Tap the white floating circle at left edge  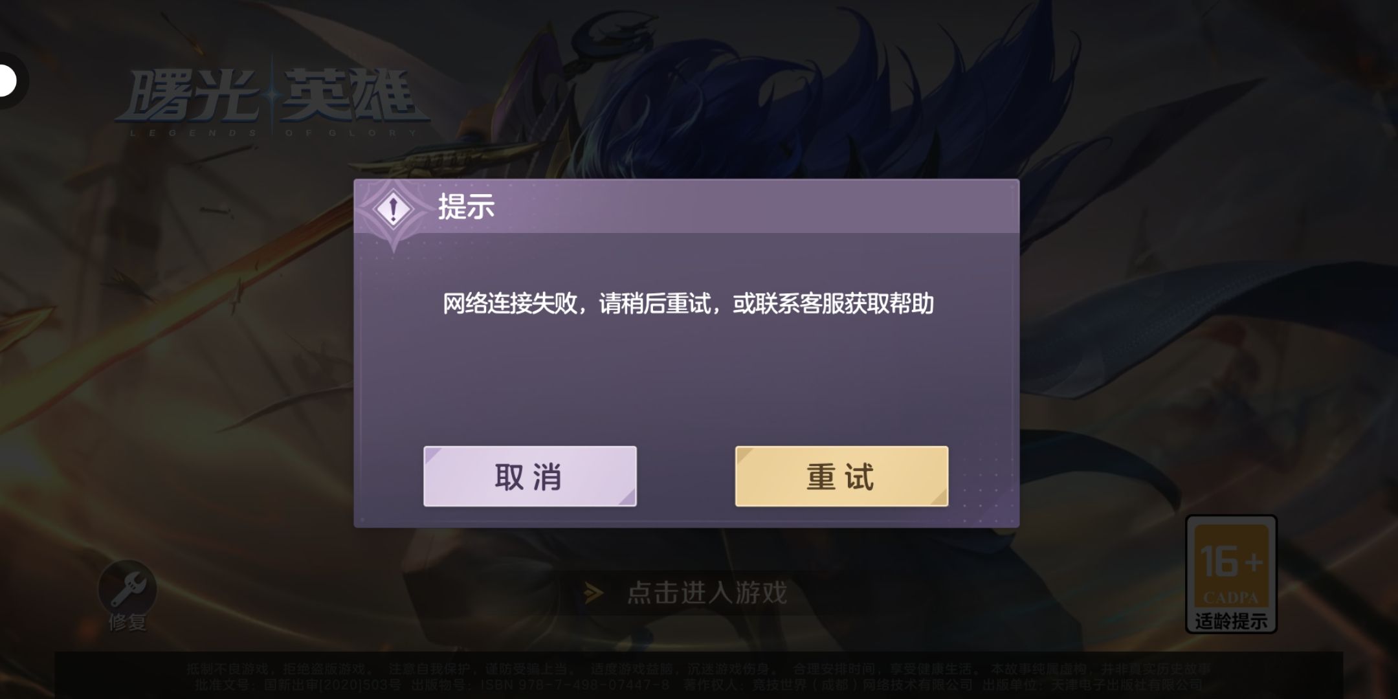(6, 82)
